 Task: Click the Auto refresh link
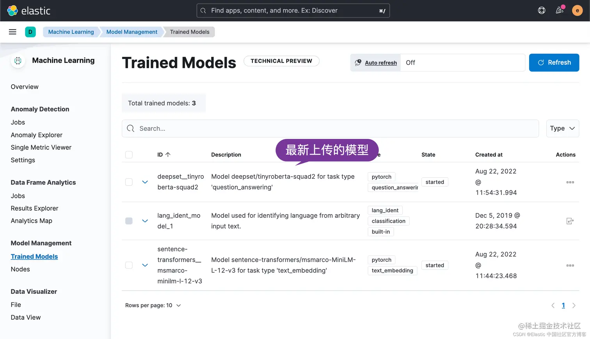pos(381,62)
